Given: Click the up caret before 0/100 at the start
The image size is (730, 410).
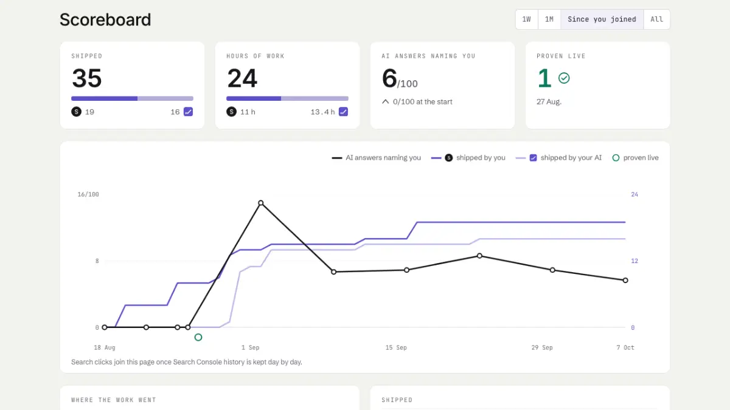Looking at the screenshot, I should tap(385, 102).
